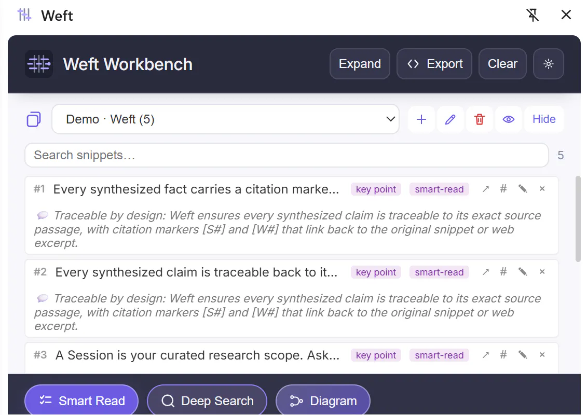
Task: Open source link arrow for snippet #3
Action: point(486,355)
